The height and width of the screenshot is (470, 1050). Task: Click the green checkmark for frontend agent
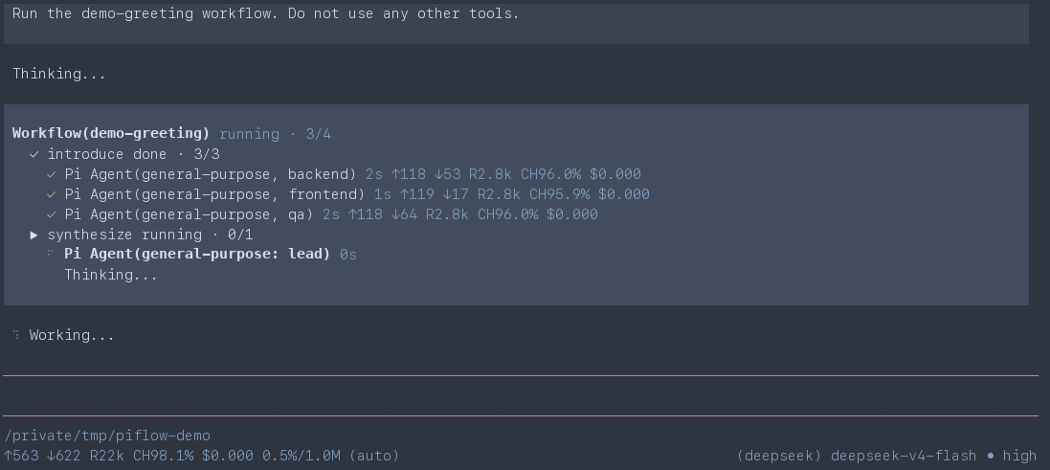(x=51, y=195)
